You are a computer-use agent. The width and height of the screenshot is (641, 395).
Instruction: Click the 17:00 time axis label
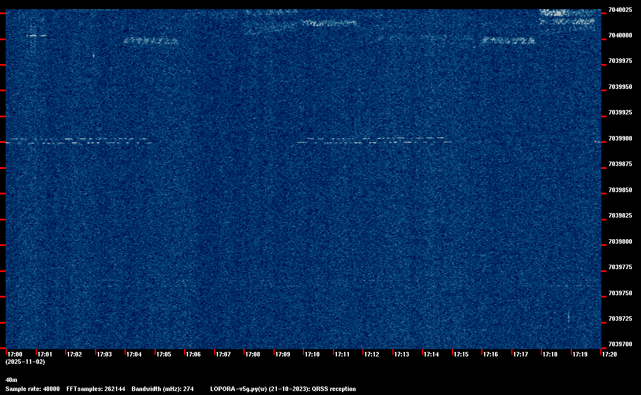[x=15, y=354]
